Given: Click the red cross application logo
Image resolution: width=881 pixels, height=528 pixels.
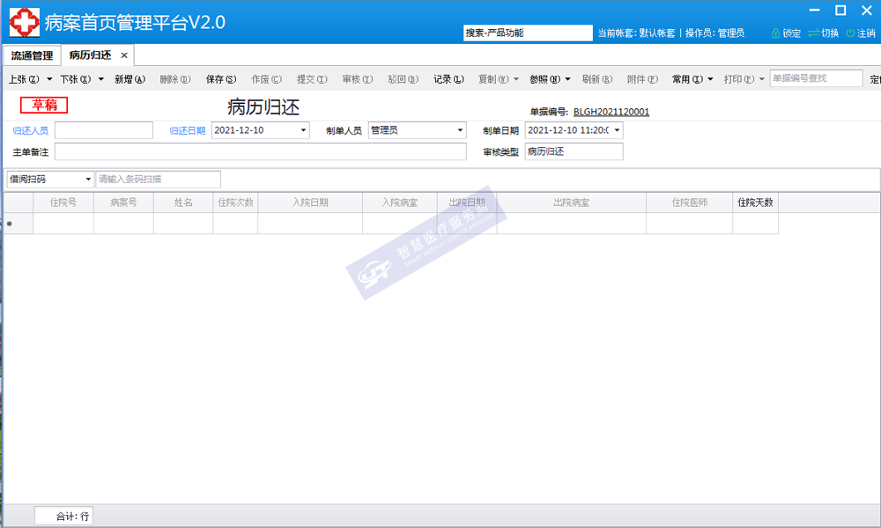Looking at the screenshot, I should tap(24, 22).
